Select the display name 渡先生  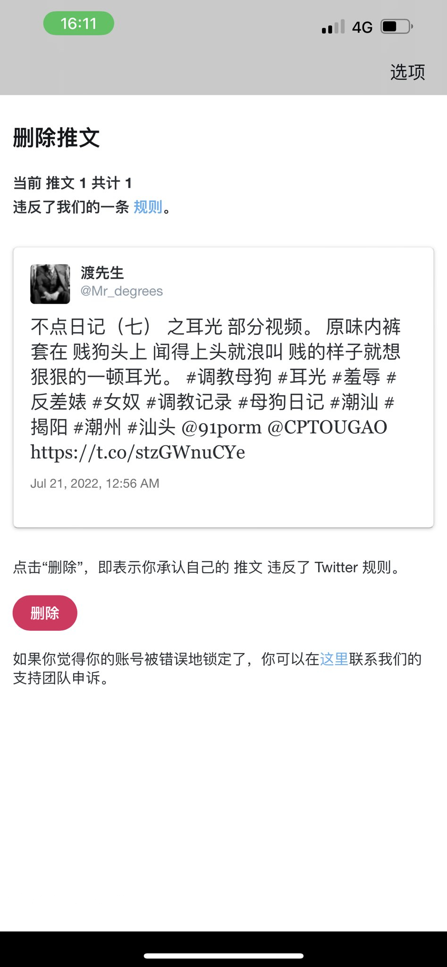tap(102, 273)
